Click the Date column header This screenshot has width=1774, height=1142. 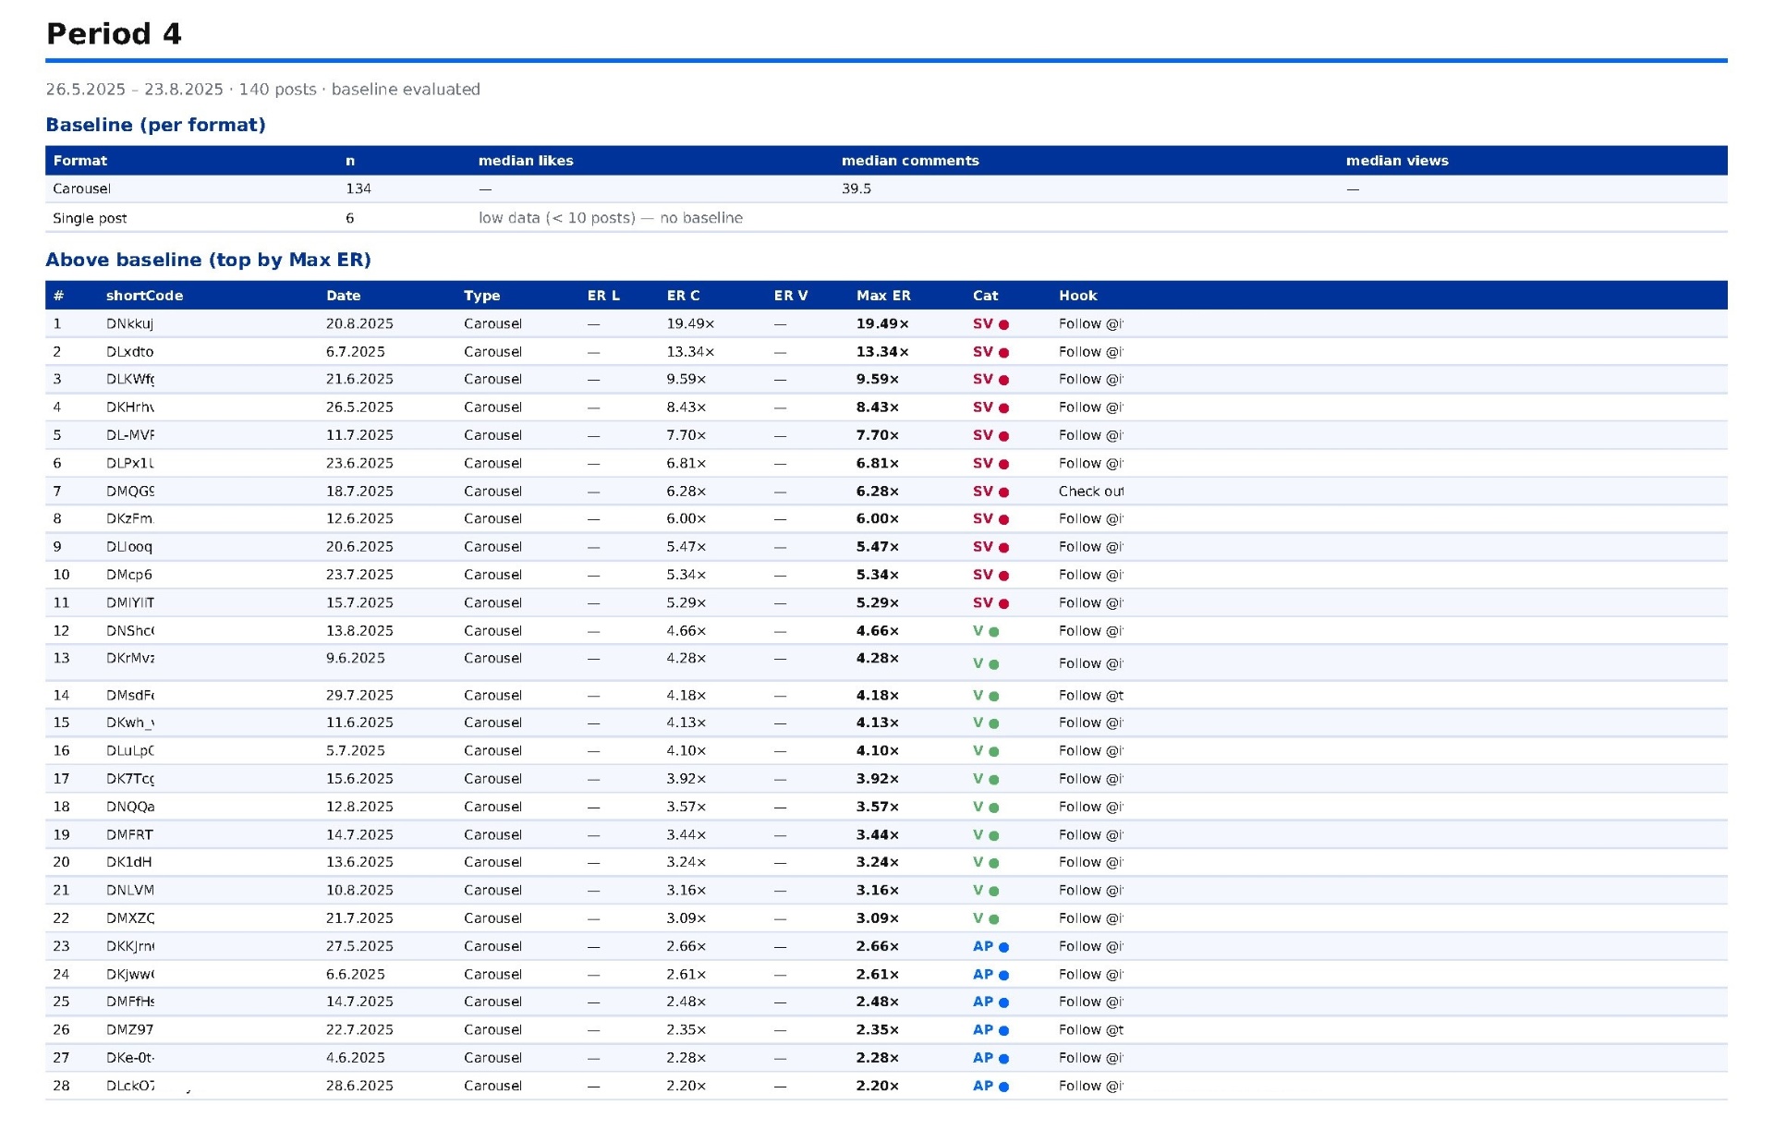(x=343, y=296)
